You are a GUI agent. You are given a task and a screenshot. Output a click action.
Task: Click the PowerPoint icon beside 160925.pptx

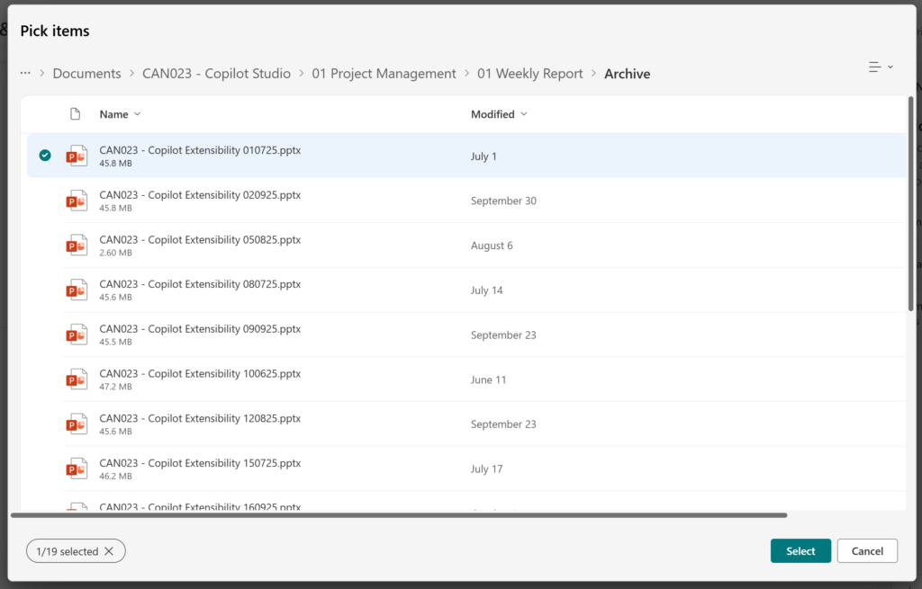77,506
